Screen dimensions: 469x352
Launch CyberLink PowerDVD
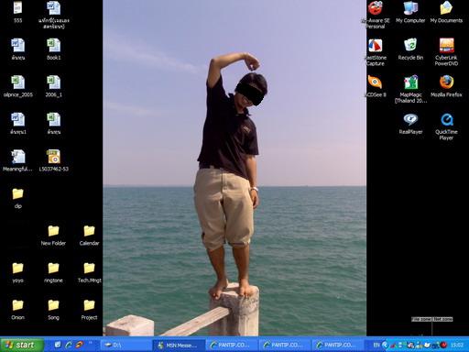click(446, 52)
